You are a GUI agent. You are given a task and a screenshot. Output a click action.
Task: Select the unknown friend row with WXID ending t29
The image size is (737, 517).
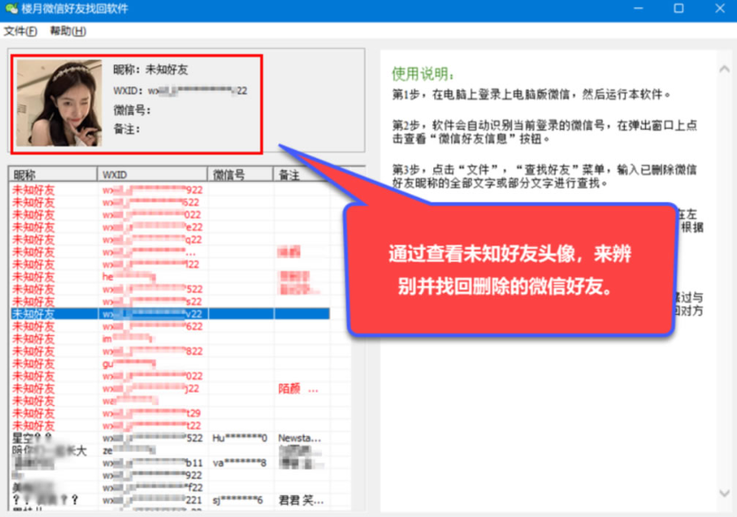click(x=169, y=414)
